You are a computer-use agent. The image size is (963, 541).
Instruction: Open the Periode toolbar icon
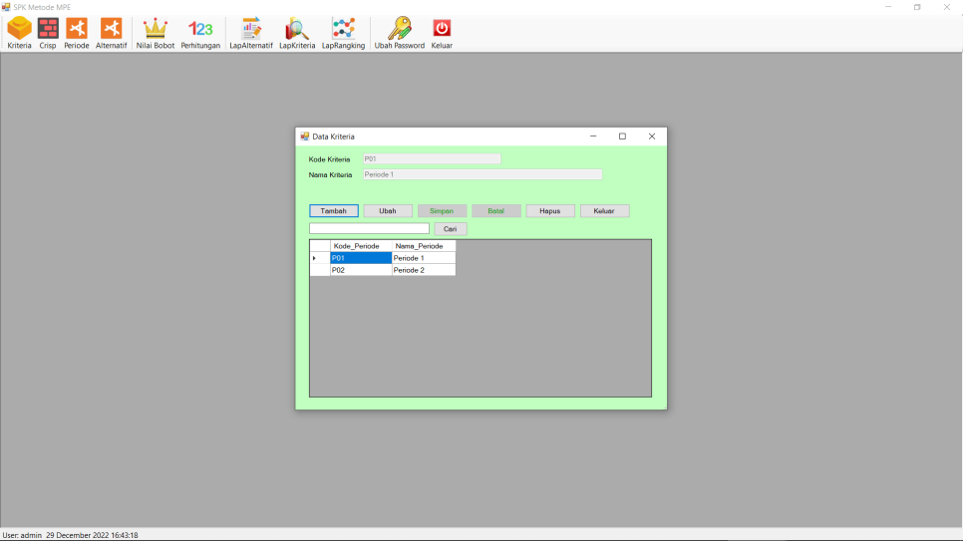coord(76,33)
